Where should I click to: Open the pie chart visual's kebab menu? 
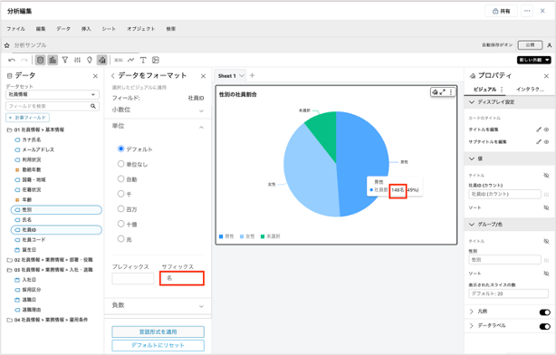point(451,92)
